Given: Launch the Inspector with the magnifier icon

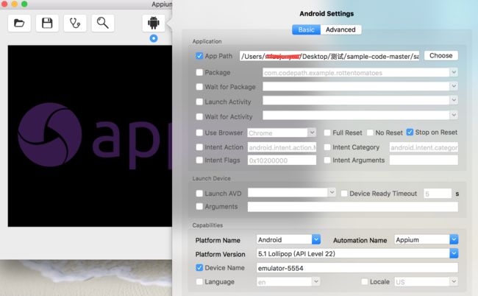Looking at the screenshot, I should click(103, 23).
